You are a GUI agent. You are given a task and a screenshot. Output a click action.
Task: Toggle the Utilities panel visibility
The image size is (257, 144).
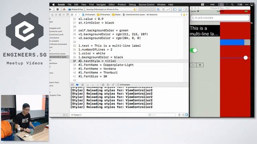click(x=185, y=10)
